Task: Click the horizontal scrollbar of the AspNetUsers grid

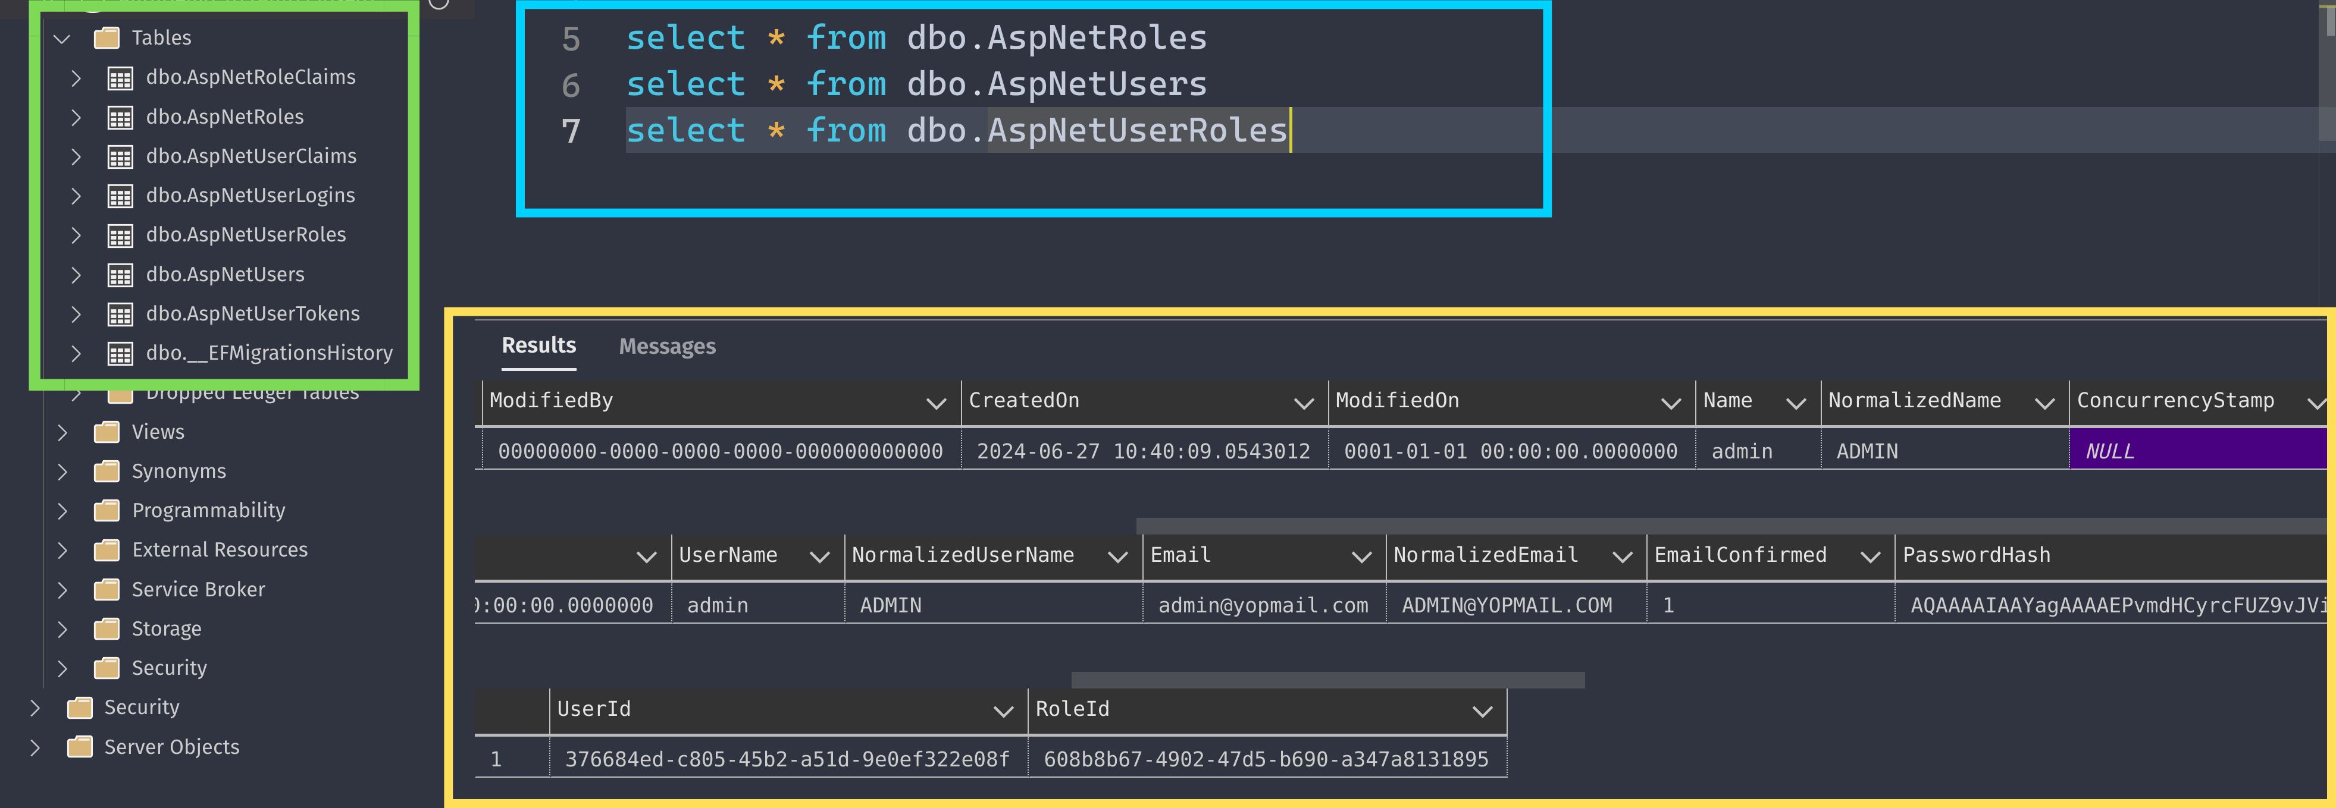Action: (1327, 680)
